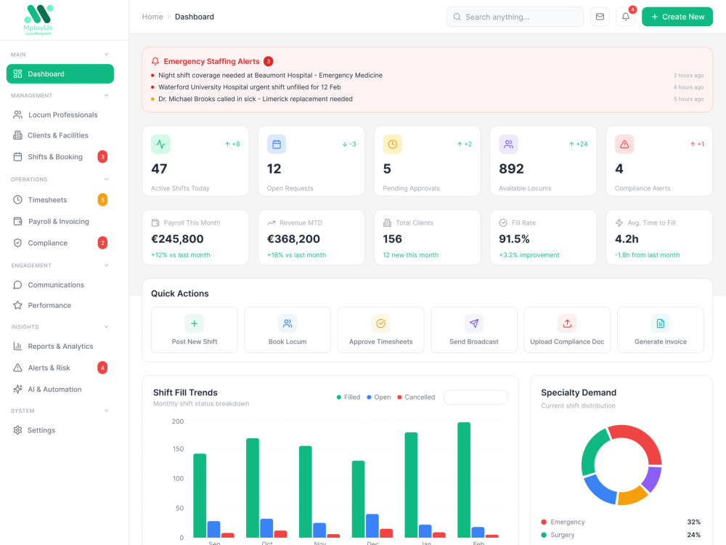This screenshot has height=545, width=726.
Task: Collapse the INSIGHTS sidebar section
Action: click(x=107, y=327)
